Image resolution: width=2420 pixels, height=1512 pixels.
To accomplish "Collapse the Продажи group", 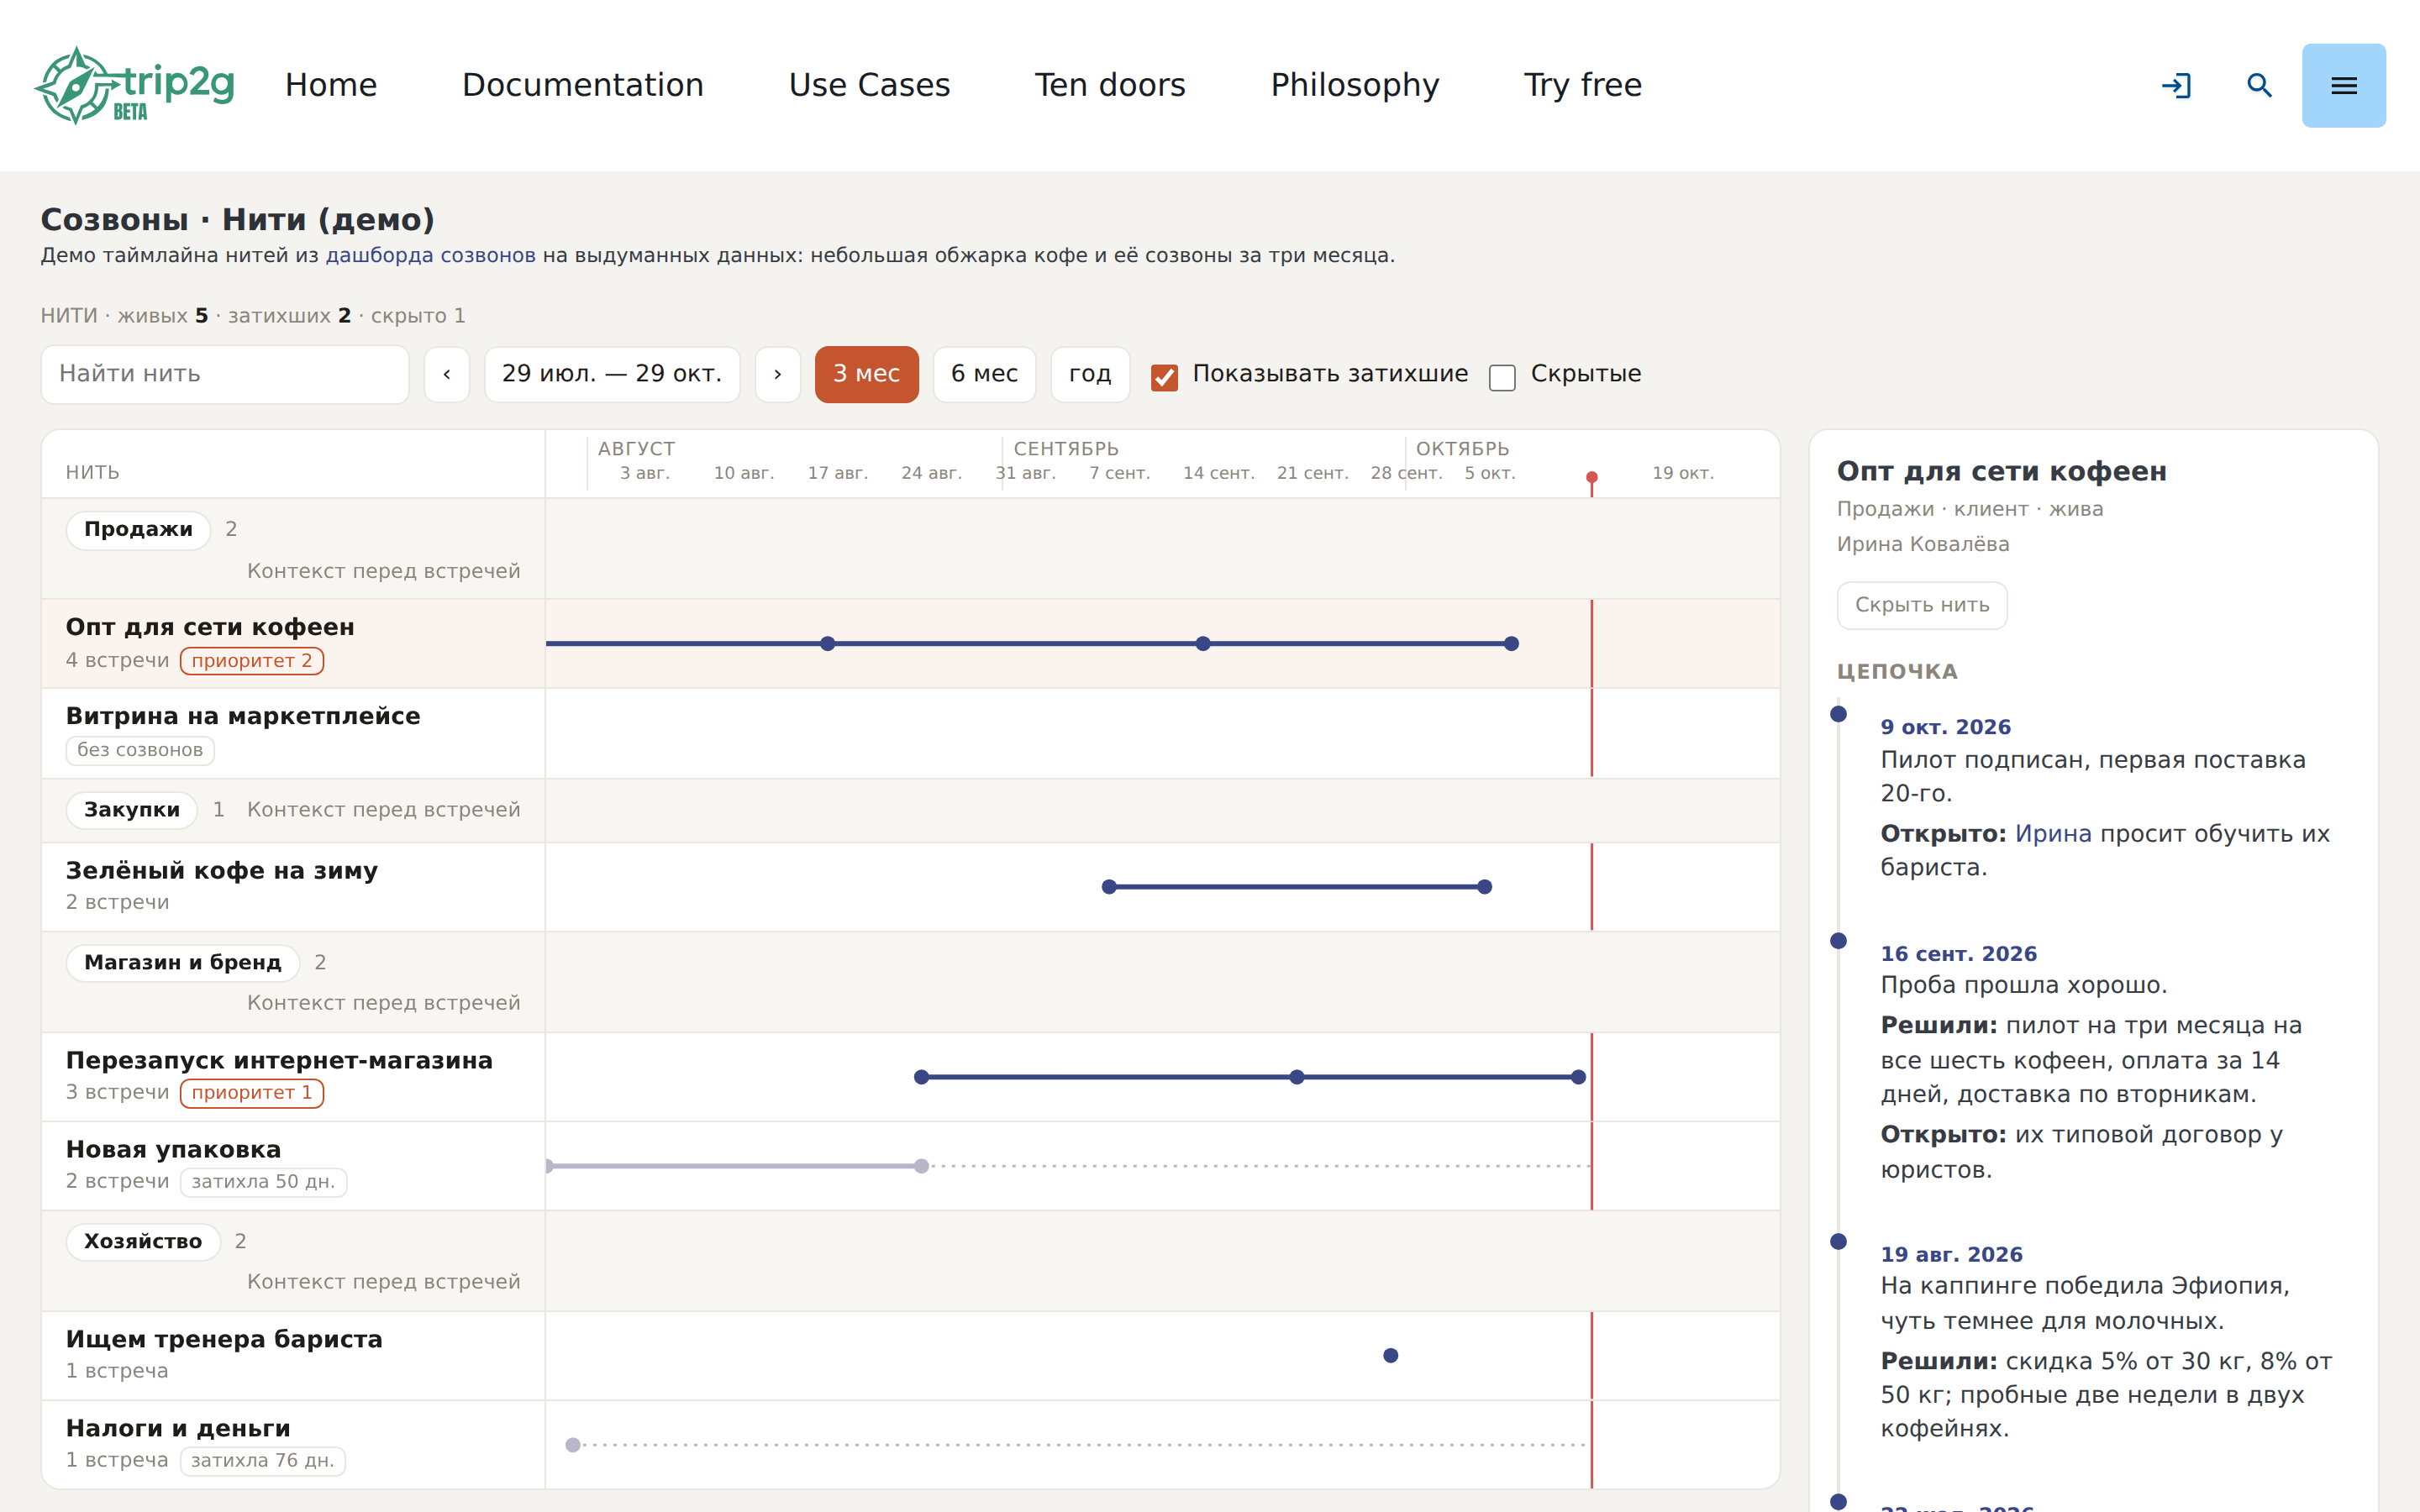I will 138,530.
